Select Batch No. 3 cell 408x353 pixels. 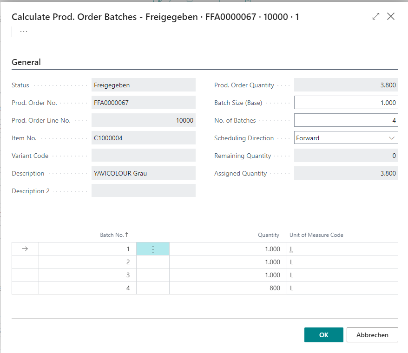(x=87, y=275)
